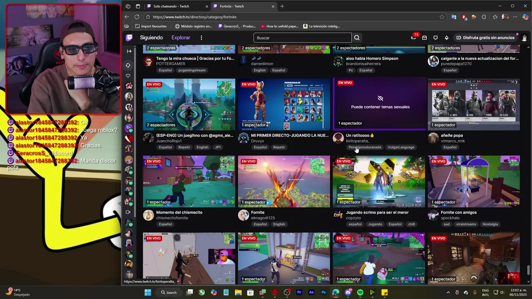
Task: Click the camera icon in Twitch sidebar
Action: (128, 212)
